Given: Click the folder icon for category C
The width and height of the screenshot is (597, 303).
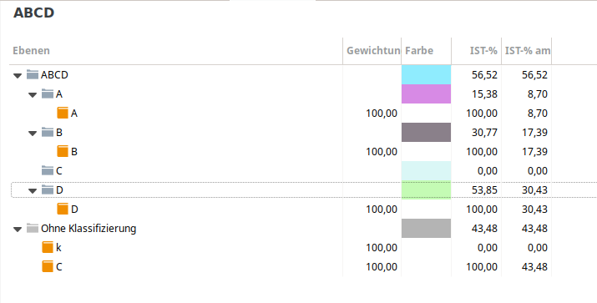Looking at the screenshot, I should [x=48, y=170].
